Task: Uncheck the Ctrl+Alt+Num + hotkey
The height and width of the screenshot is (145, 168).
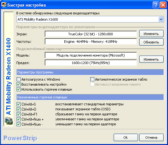Action: (x=18, y=119)
